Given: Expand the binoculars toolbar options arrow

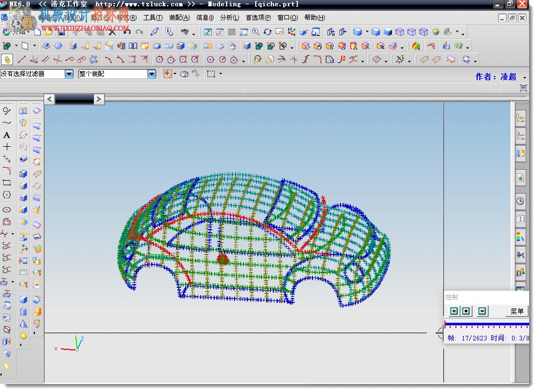Looking at the screenshot, I should (x=193, y=34).
